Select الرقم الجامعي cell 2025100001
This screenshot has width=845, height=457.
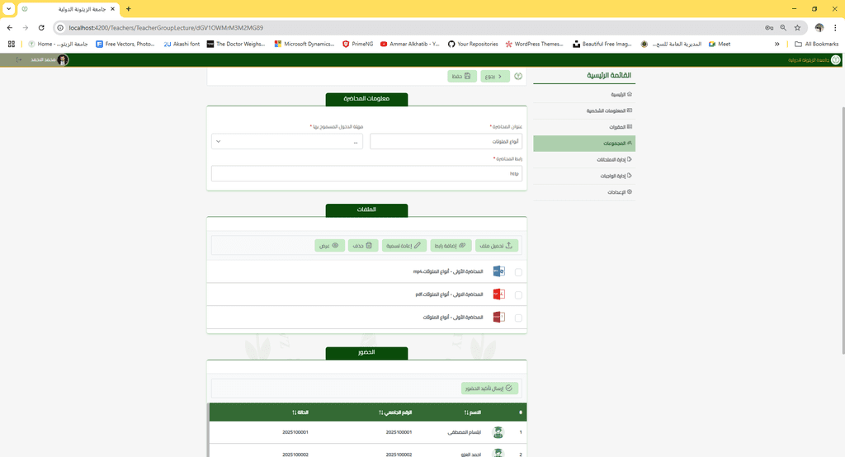[399, 432]
